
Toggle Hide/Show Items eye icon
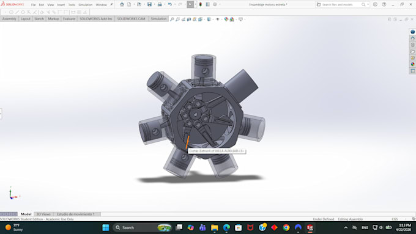tap(218, 19)
